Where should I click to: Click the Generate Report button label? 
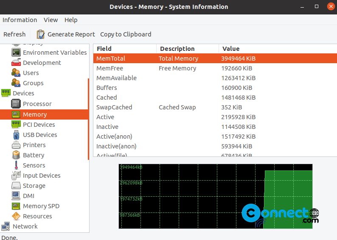click(x=71, y=34)
